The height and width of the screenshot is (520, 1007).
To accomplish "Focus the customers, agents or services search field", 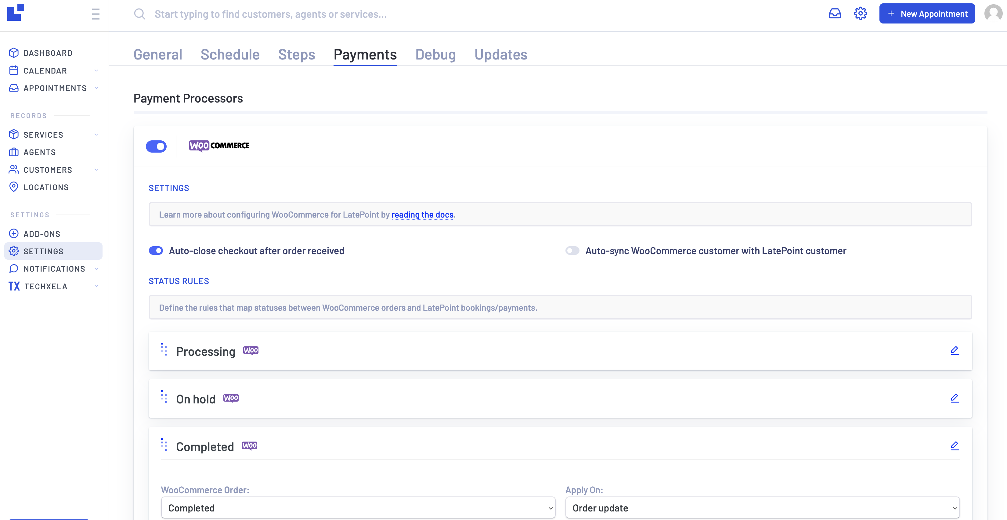I will point(270,14).
